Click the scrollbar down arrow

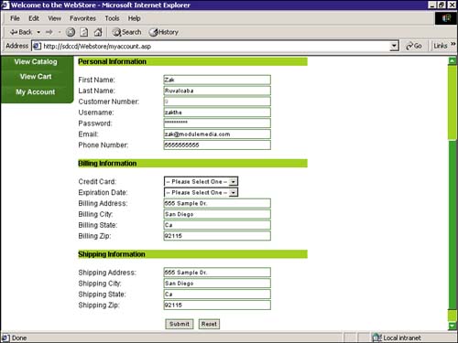(453, 326)
